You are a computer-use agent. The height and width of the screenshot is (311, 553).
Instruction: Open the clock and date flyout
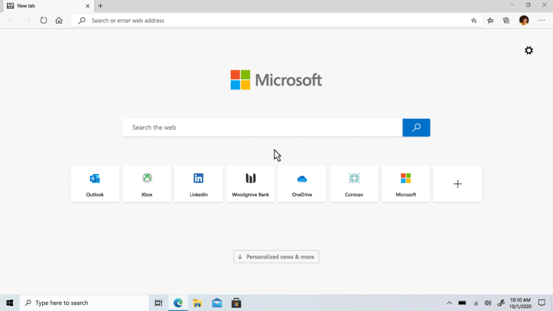tap(521, 303)
